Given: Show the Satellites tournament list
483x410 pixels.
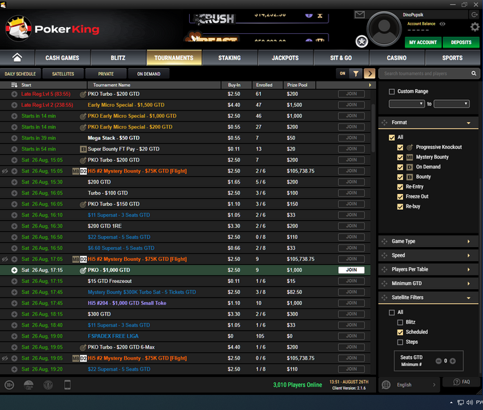Looking at the screenshot, I should coord(63,74).
